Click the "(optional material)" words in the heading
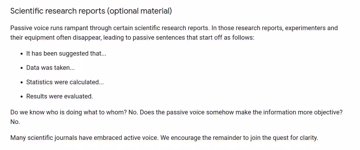Screen dimensions: 360x150 pyautogui.click(x=140, y=11)
